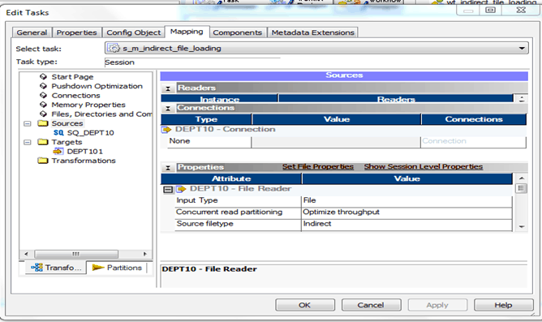Click the Files, Directories diamond icon
The image size is (542, 322).
(43, 114)
